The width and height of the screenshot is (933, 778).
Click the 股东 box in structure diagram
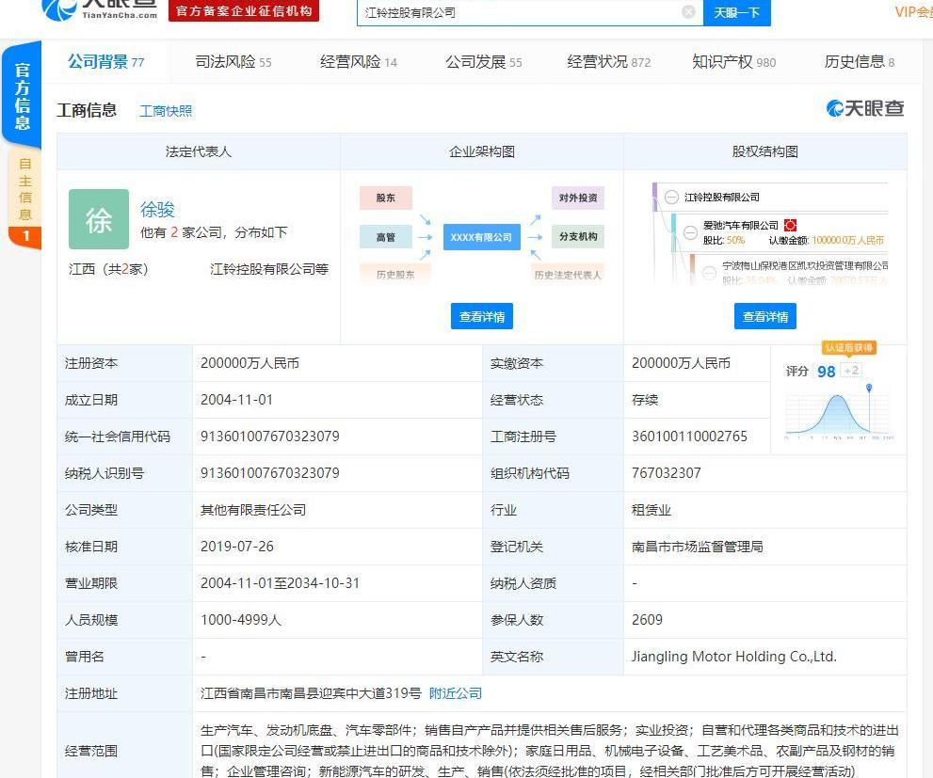386,198
